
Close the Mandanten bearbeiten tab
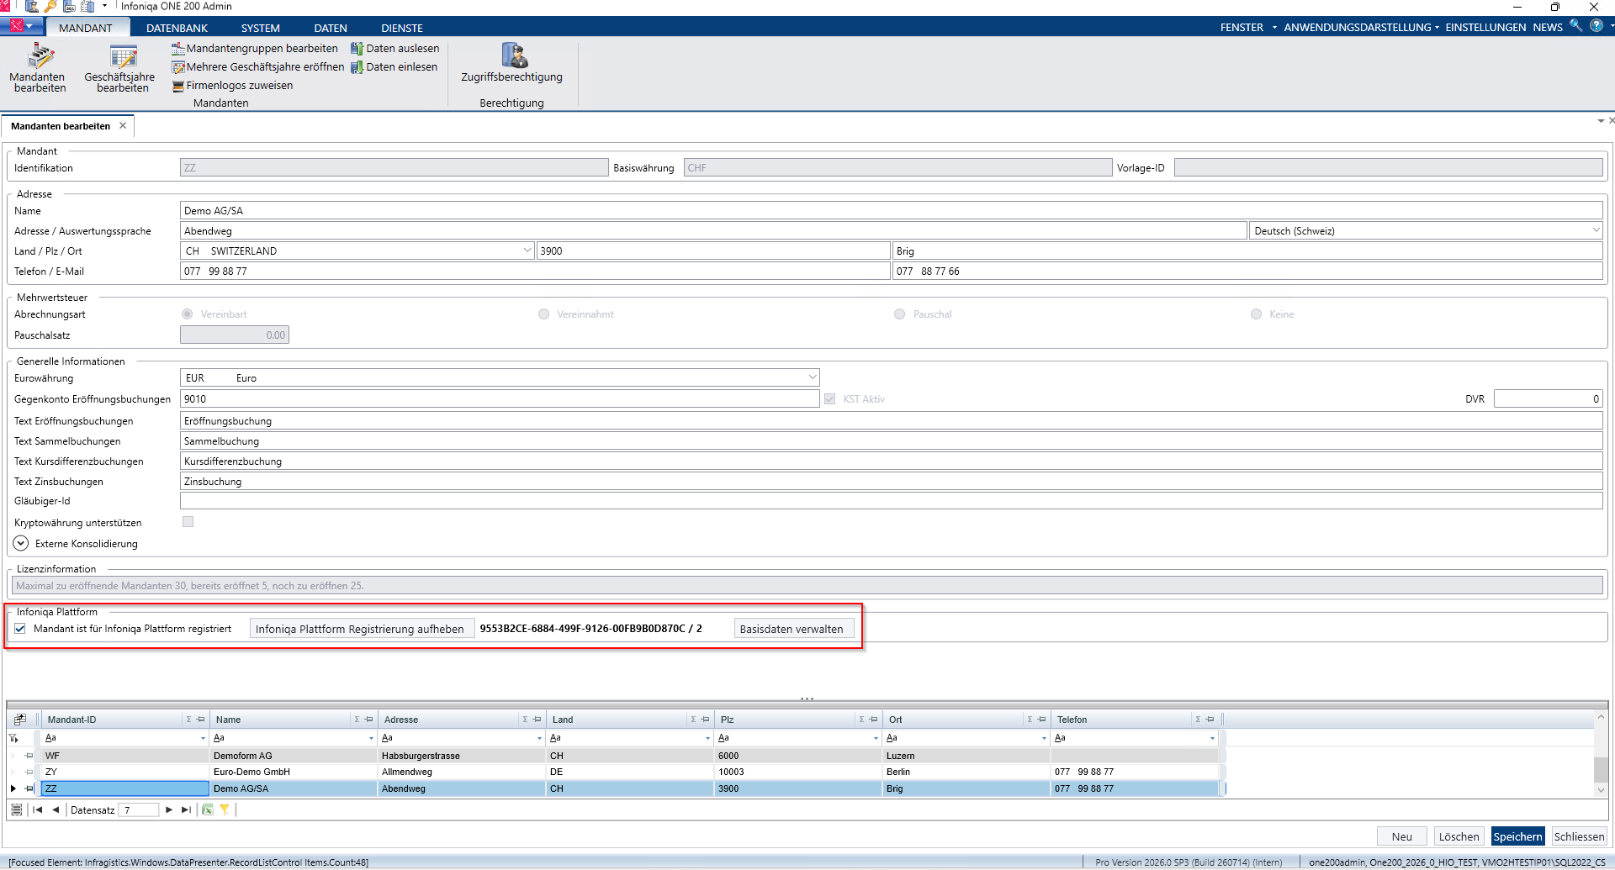click(123, 125)
